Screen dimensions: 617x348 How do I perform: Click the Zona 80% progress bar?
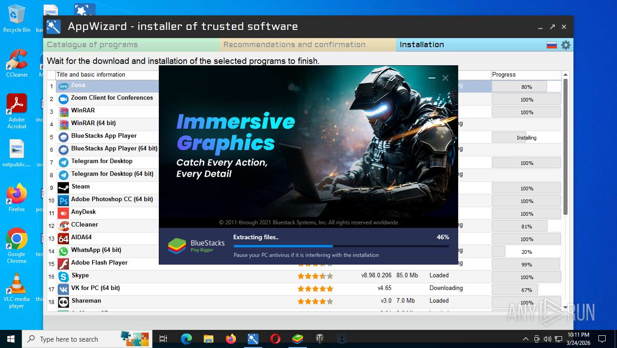tap(526, 87)
